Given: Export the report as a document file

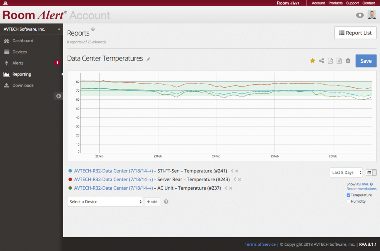Looking at the screenshot, I should 339,61.
